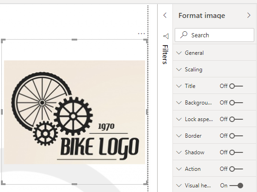Click the bottom-right corner handle of the image

click(146, 183)
